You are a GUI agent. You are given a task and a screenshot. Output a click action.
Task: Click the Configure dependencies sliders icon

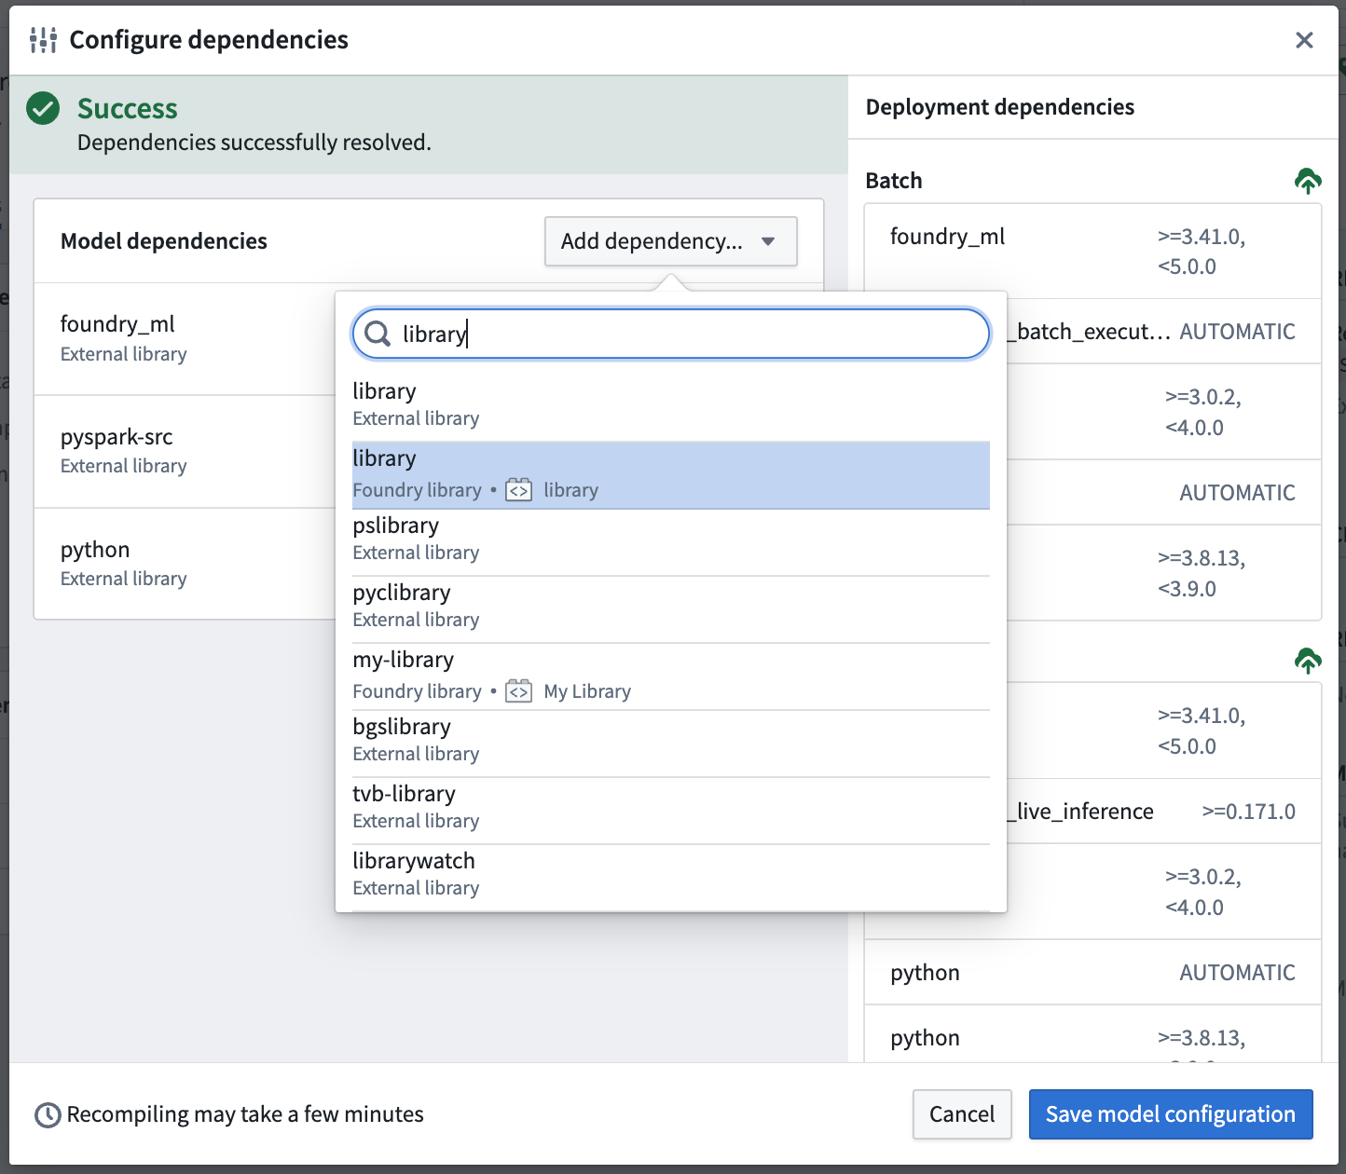(43, 40)
